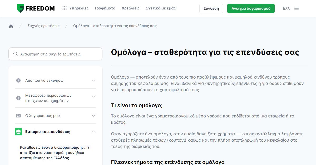Go to home via breadcrumb house icon
Viewport: 316px width, 165px height.
(x=11, y=26)
